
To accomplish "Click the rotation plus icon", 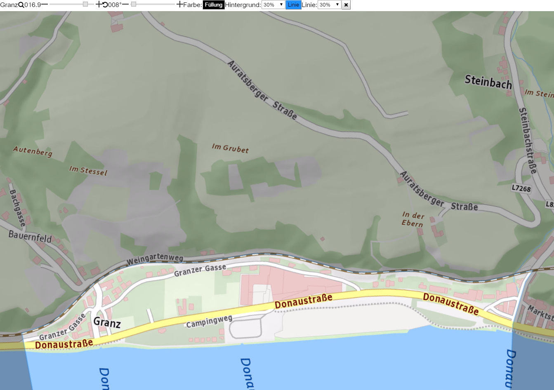I will [x=179, y=5].
